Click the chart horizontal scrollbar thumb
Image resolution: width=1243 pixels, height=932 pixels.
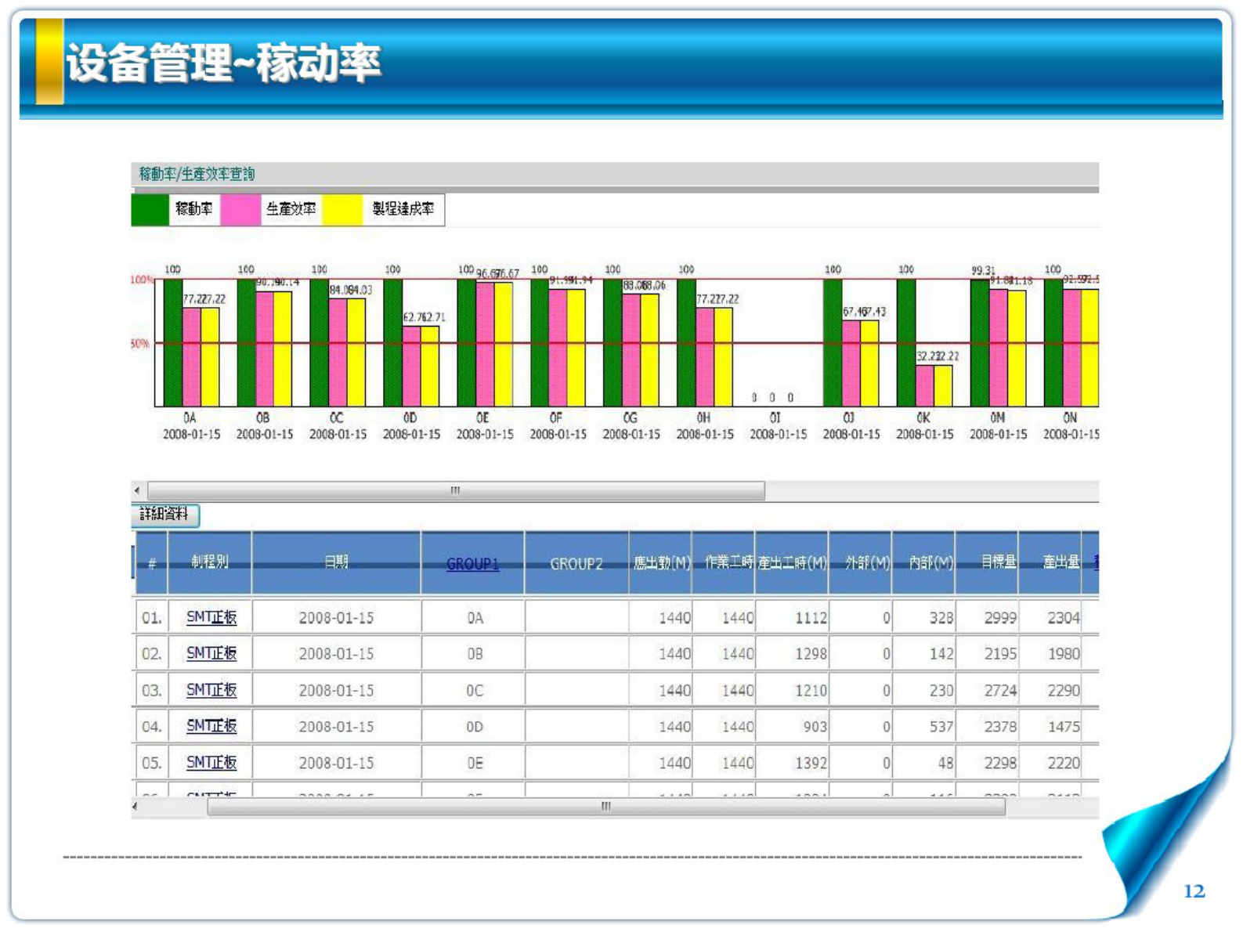pyautogui.click(x=456, y=490)
